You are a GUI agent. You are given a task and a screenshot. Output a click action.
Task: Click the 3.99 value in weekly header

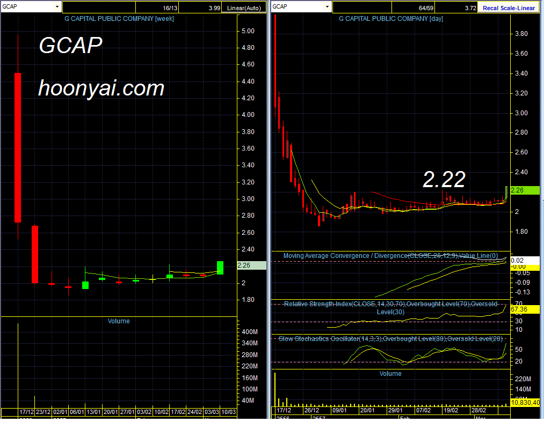coord(214,8)
